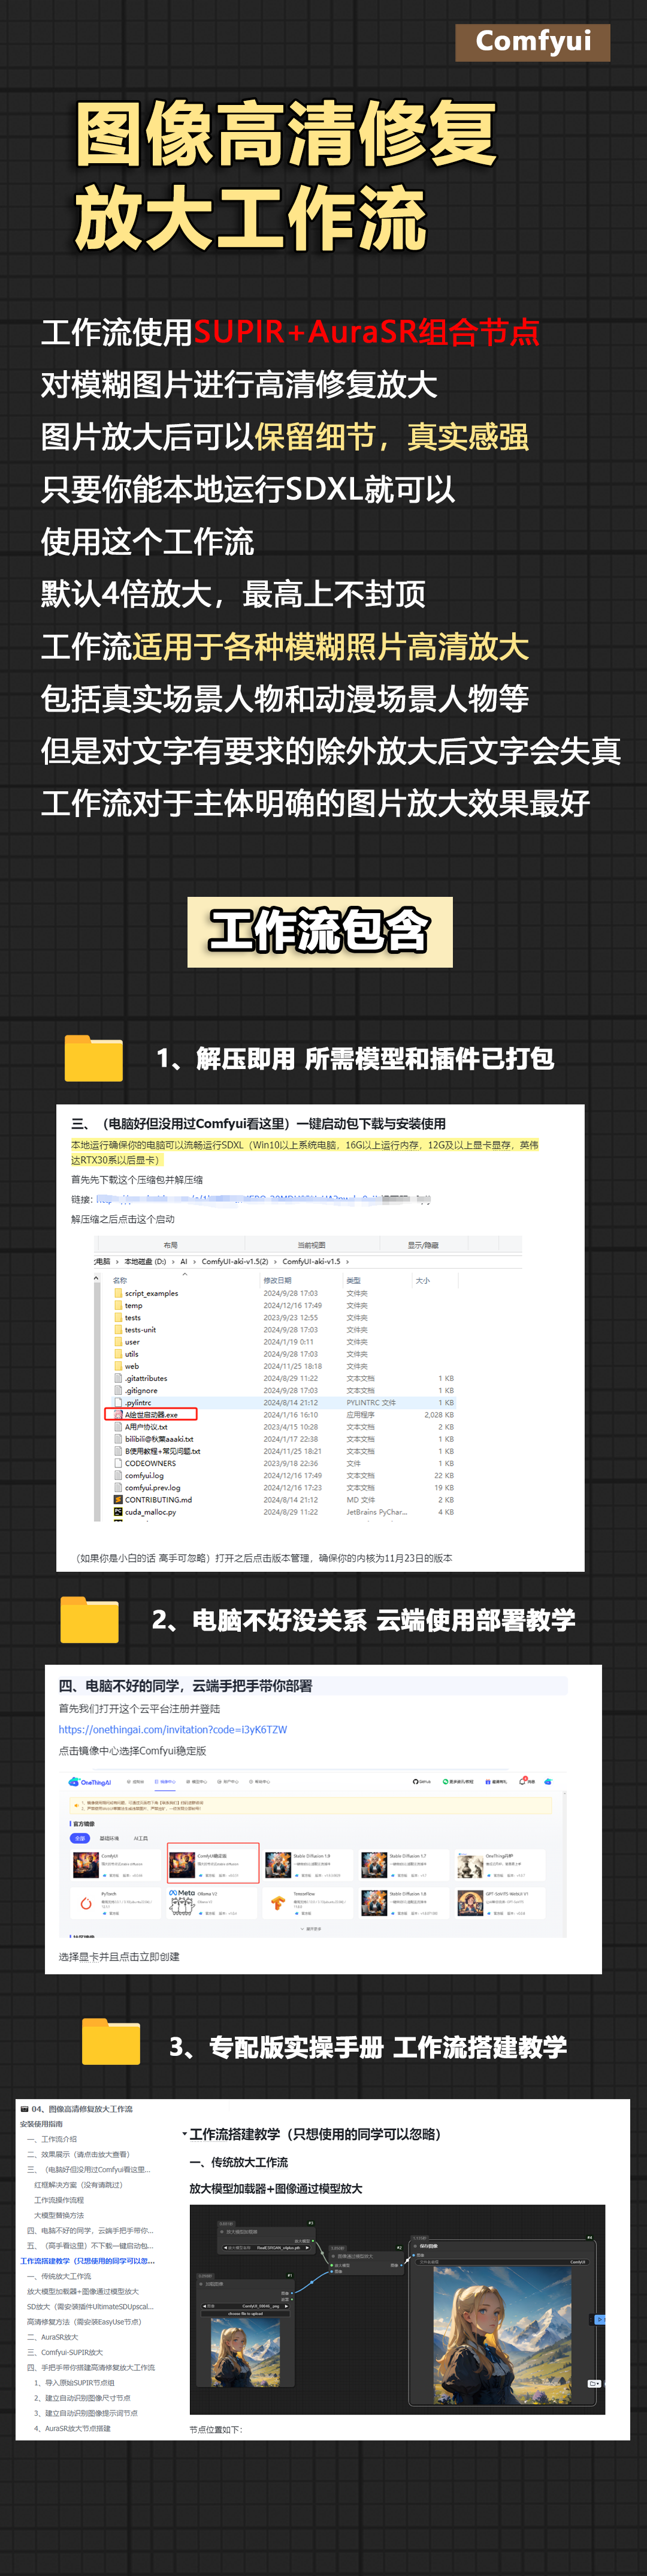Image resolution: width=647 pixels, height=2576 pixels.
Task: Open outline item 4、AuraSR放大节点搭建
Action: click(x=72, y=2428)
